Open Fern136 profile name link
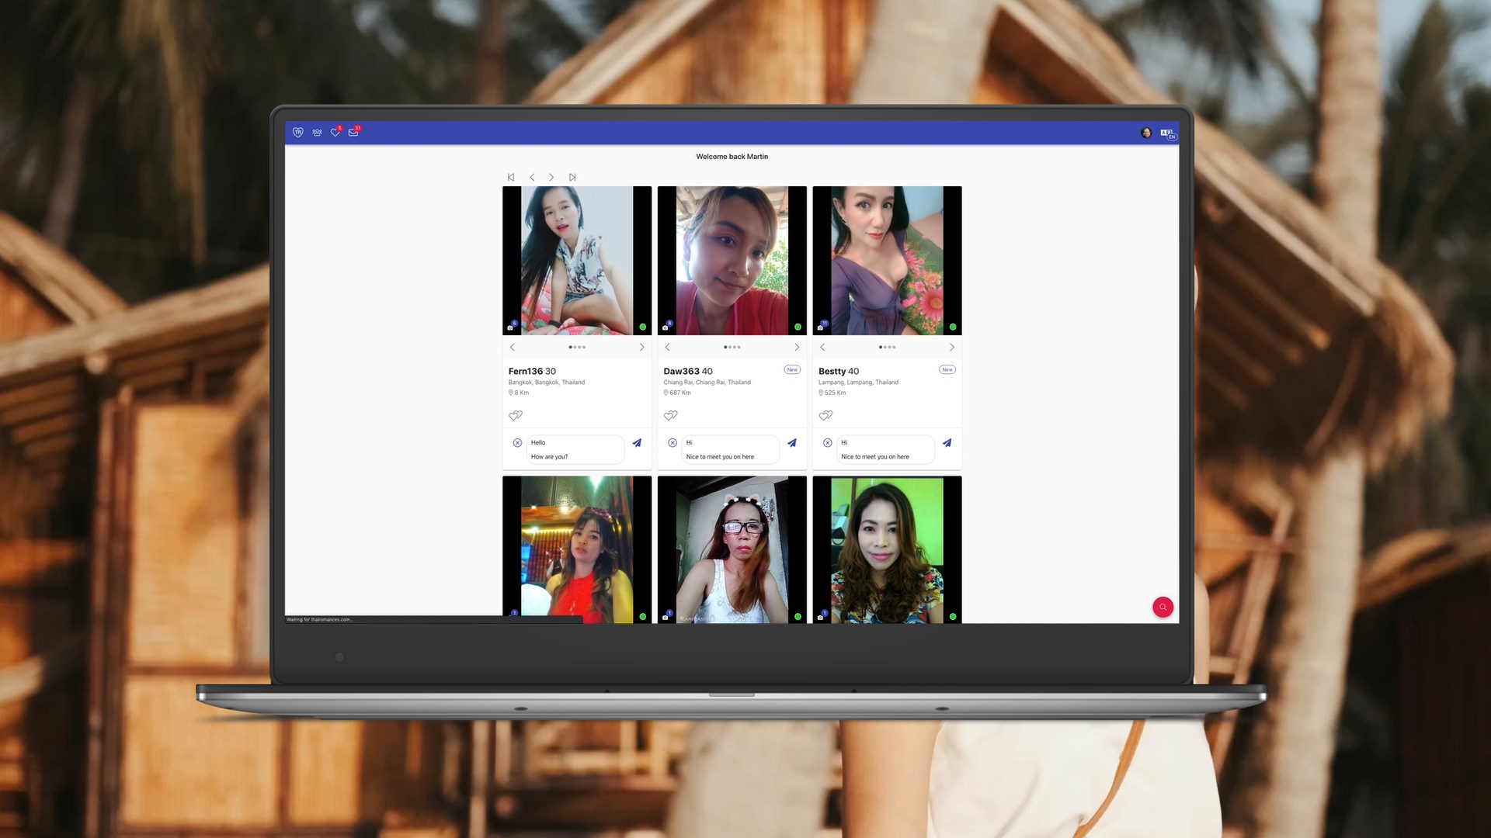Image resolution: width=1491 pixels, height=838 pixels. 525,372
